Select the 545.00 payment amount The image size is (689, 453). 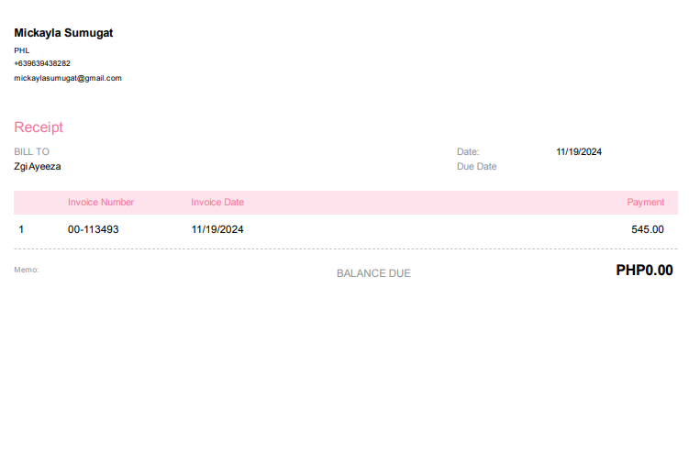pyautogui.click(x=647, y=229)
